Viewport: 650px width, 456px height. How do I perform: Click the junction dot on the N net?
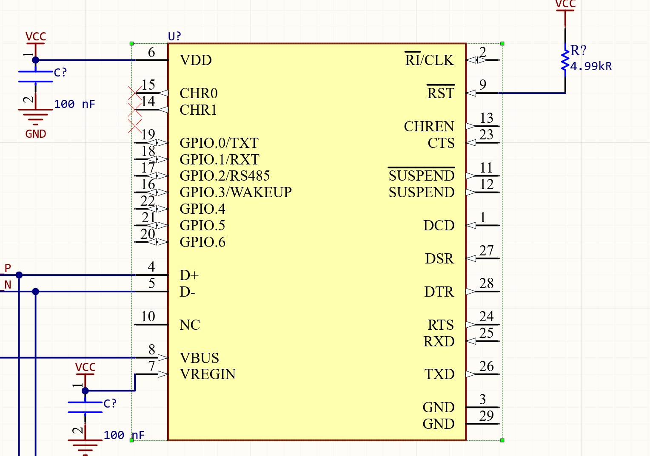36,292
